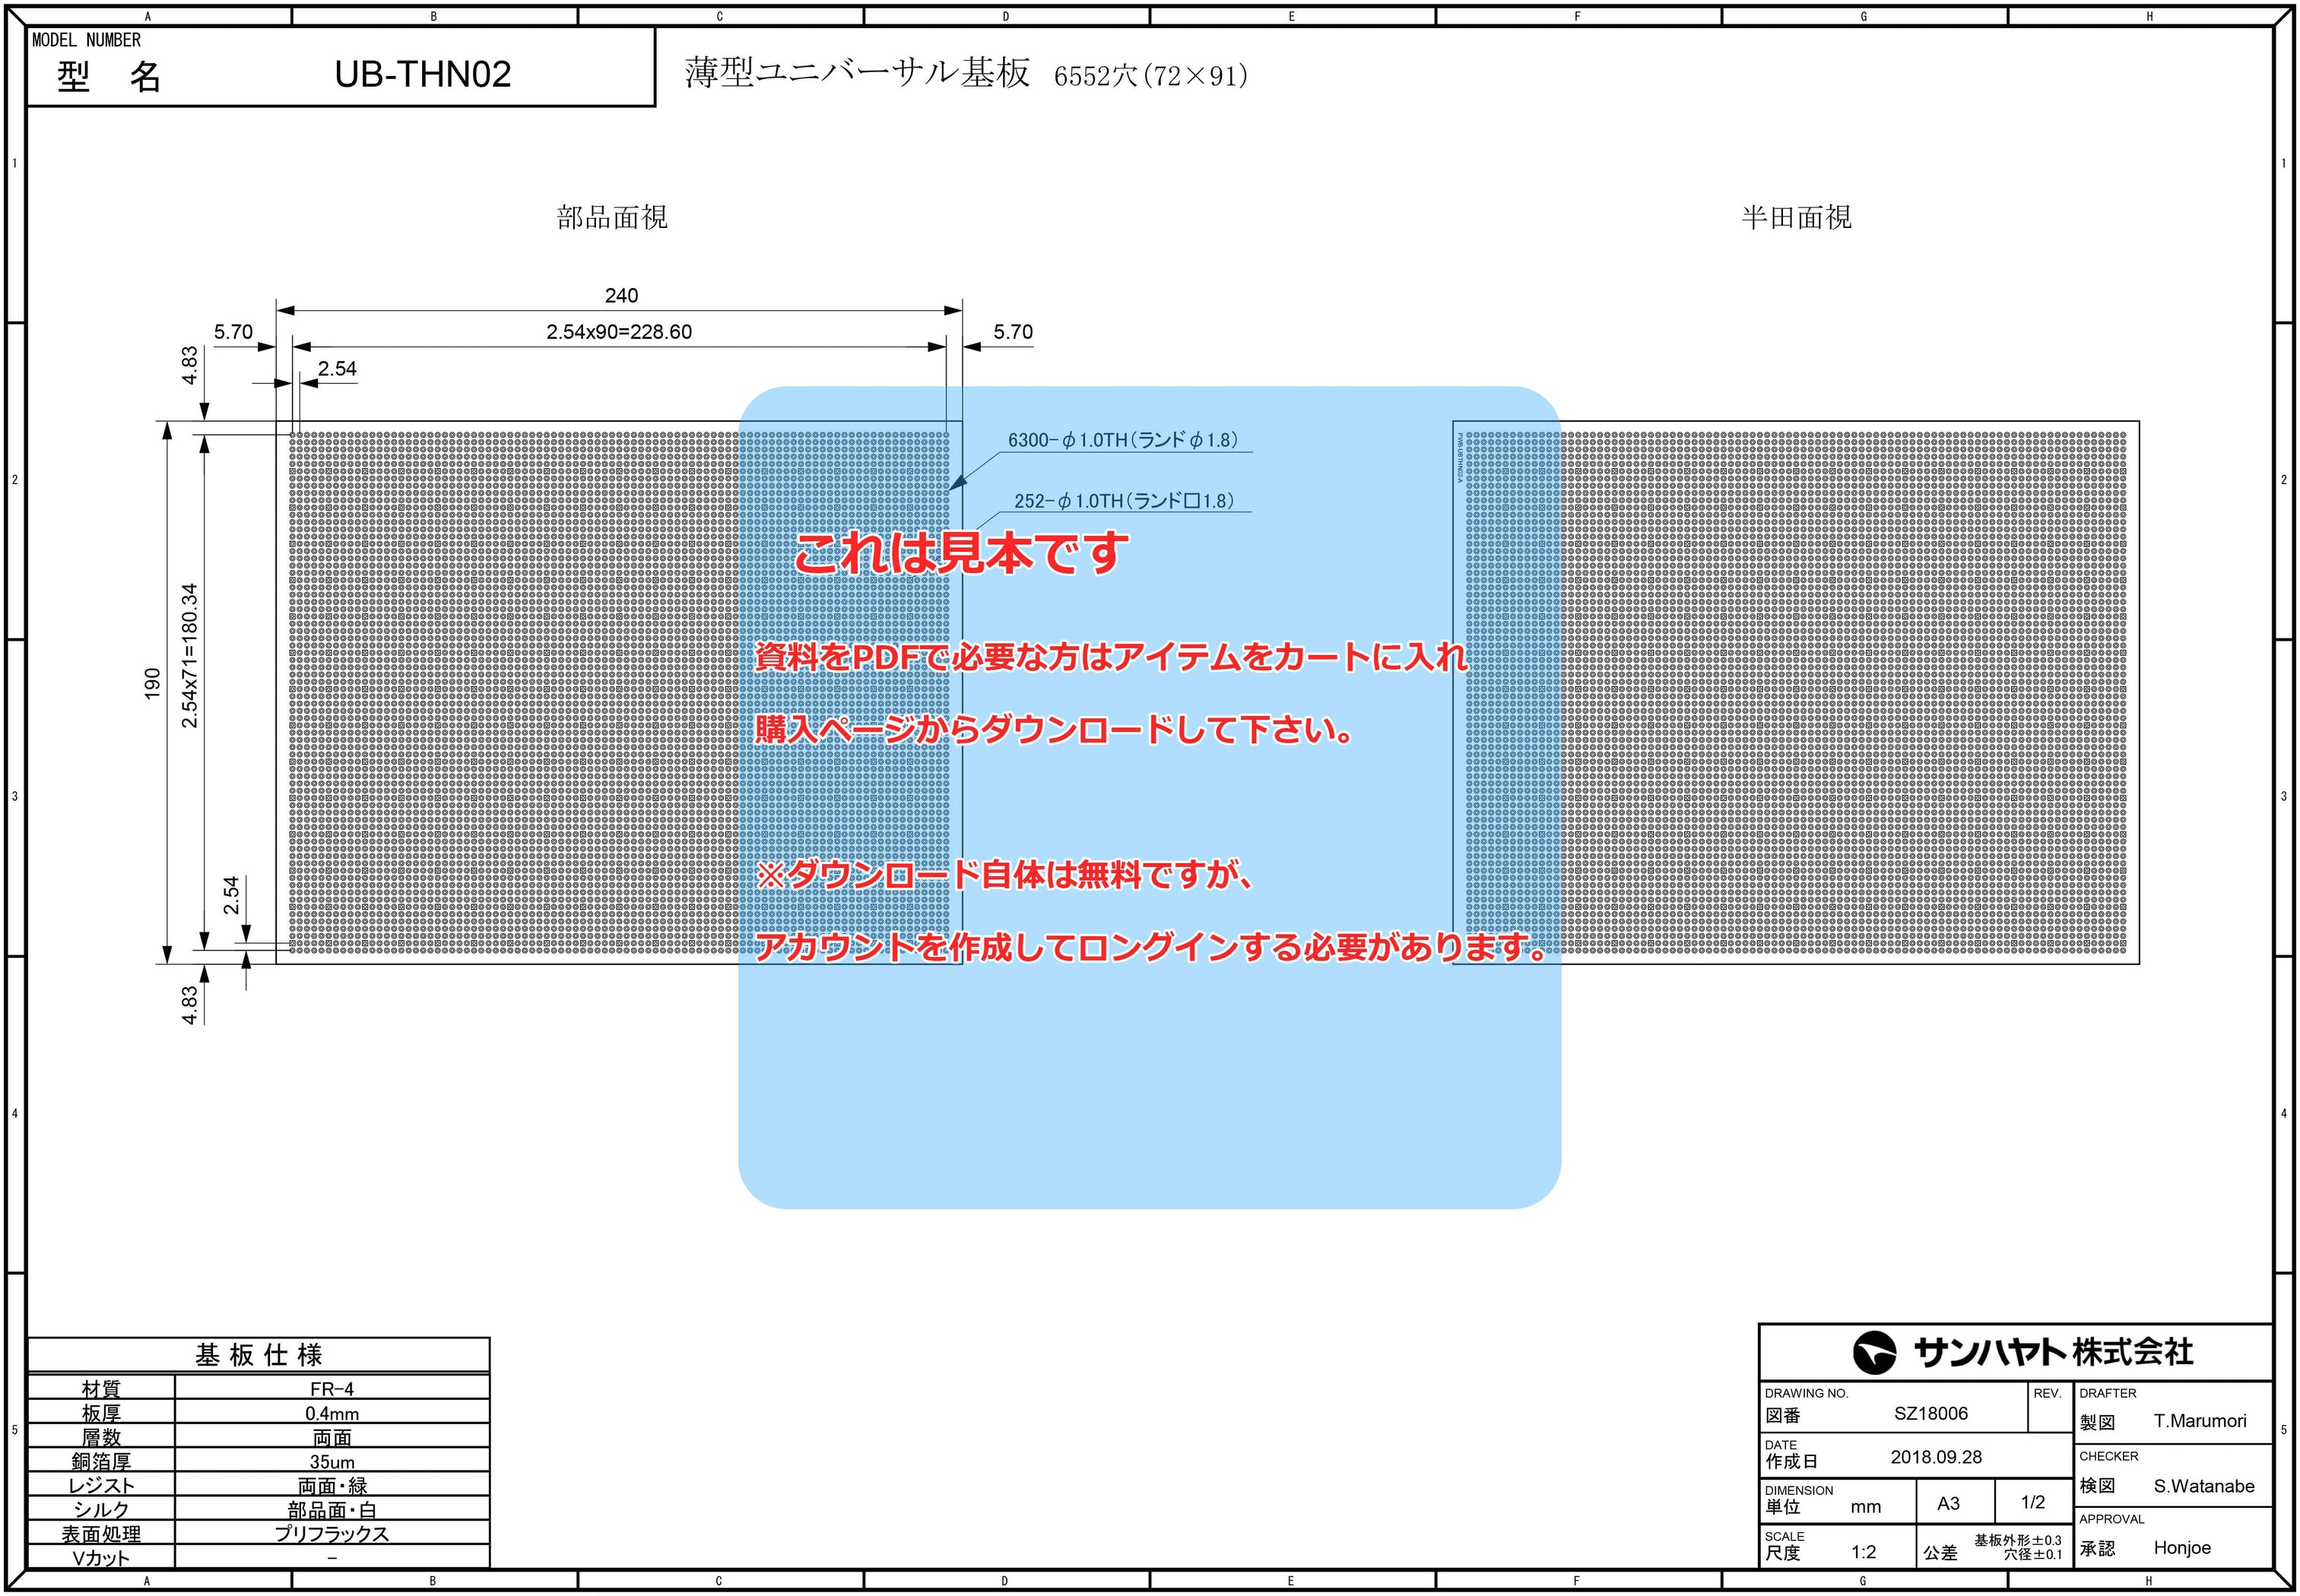The image size is (2300, 1596).
Task: Click the Sunhayato company logo icon
Action: click(x=1873, y=1353)
